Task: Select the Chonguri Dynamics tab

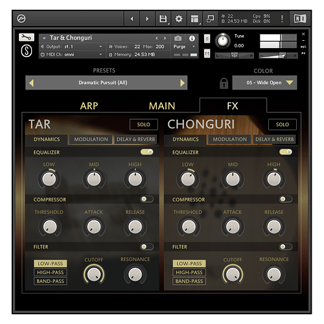Action: point(185,139)
